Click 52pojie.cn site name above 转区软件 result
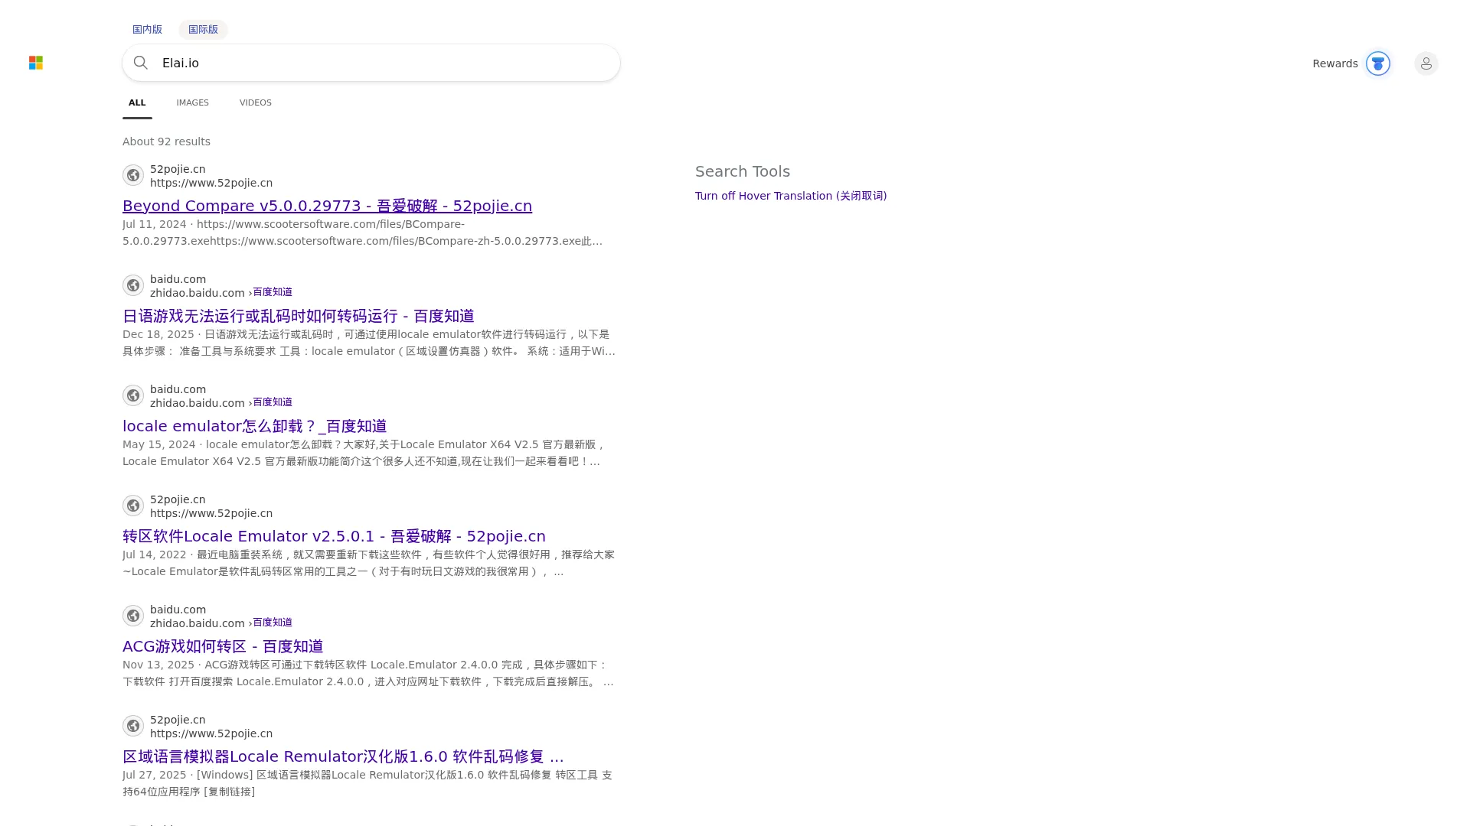1470x826 pixels. click(178, 499)
